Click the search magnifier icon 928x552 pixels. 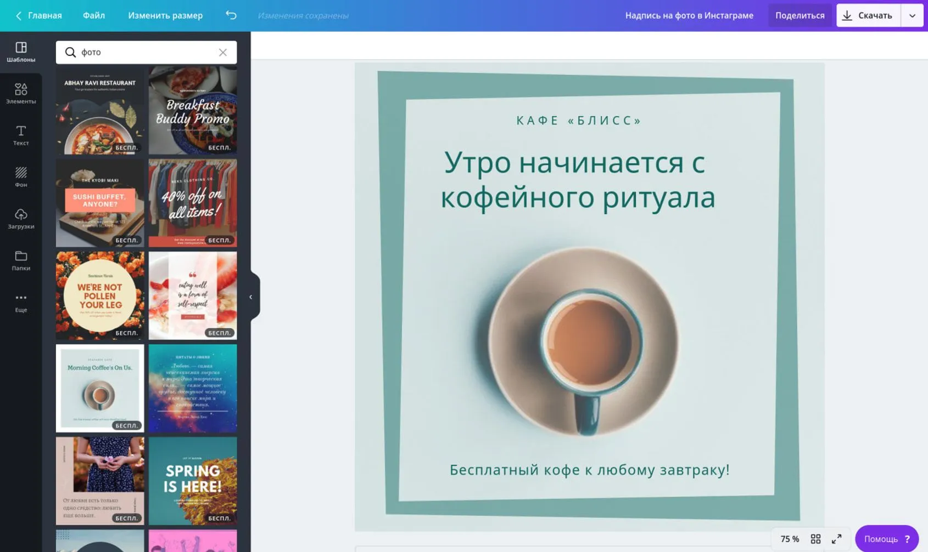coord(70,52)
